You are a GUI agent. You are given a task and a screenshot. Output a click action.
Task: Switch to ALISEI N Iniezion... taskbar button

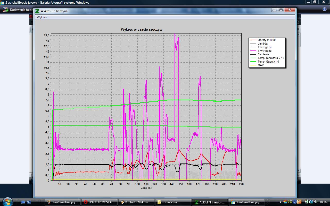click(210, 202)
